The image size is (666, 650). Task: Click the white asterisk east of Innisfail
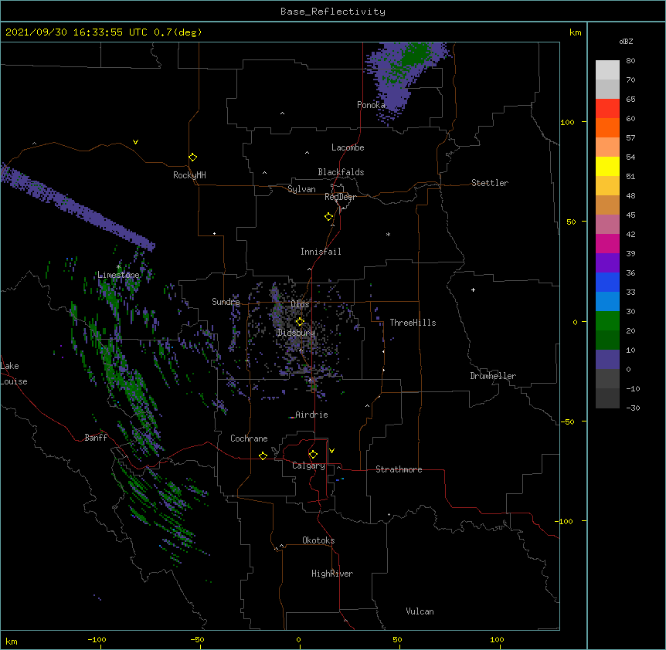coord(388,234)
